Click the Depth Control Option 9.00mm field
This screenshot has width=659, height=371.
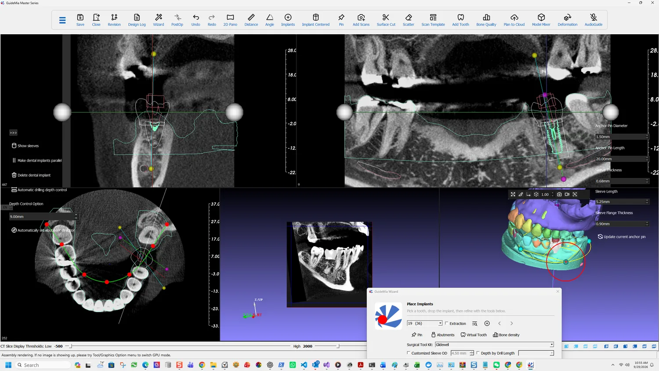click(43, 217)
